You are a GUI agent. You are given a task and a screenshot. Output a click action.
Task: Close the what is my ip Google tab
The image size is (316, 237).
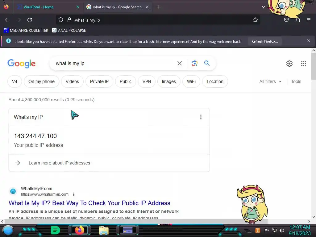tap(147, 7)
